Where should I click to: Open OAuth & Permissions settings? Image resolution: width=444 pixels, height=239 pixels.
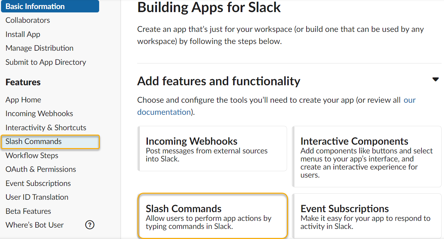(x=41, y=169)
